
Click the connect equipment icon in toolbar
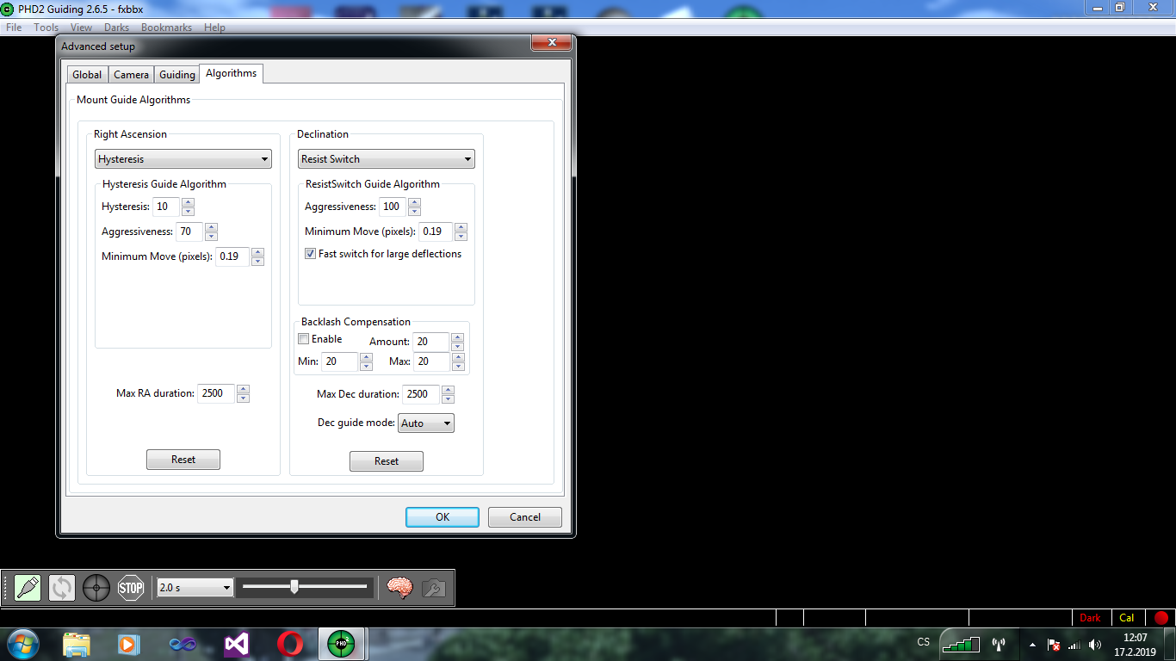coord(28,588)
